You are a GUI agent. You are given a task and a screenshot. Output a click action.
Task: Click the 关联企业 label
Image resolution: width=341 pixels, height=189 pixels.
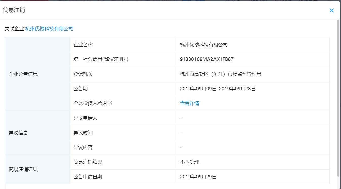tap(14, 29)
